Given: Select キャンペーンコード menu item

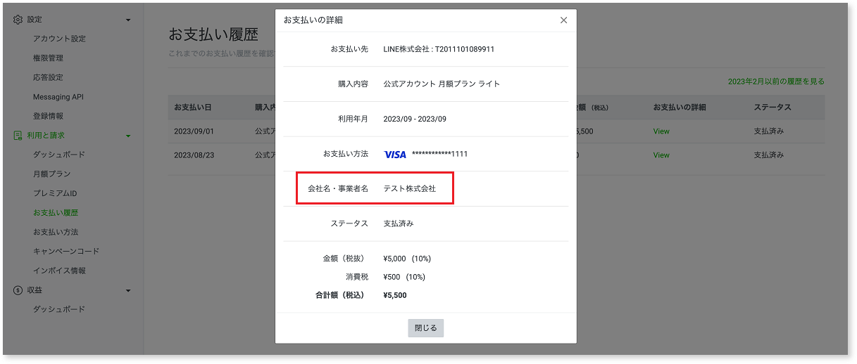Looking at the screenshot, I should [66, 252].
